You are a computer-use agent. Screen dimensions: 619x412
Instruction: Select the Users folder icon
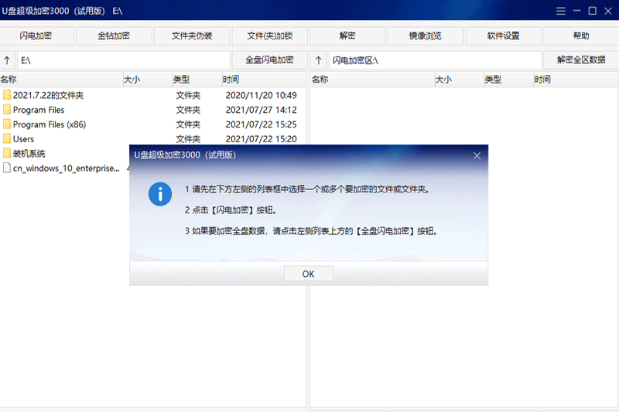(x=7, y=139)
